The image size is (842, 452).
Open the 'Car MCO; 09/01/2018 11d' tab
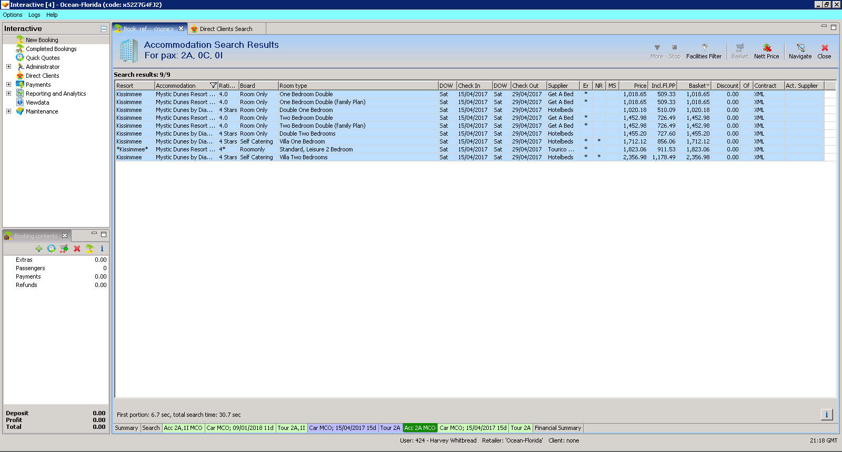point(240,428)
